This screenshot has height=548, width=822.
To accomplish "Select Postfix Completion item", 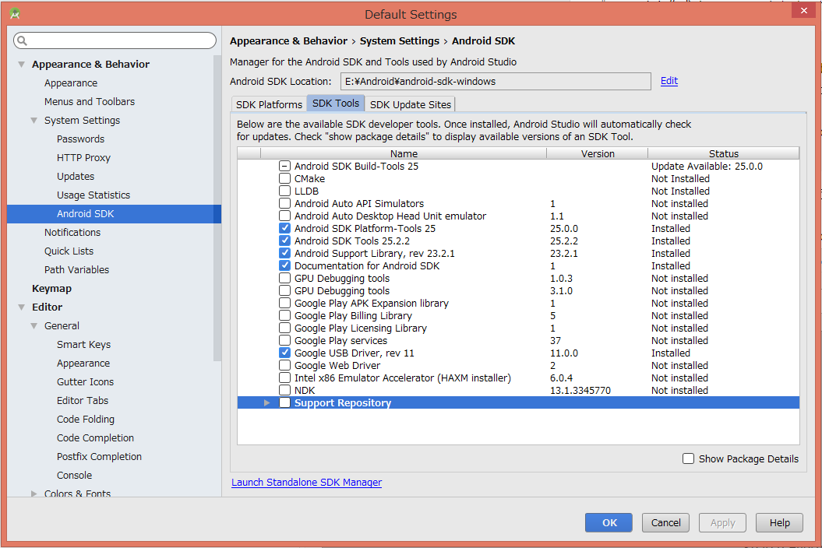I will pos(99,456).
